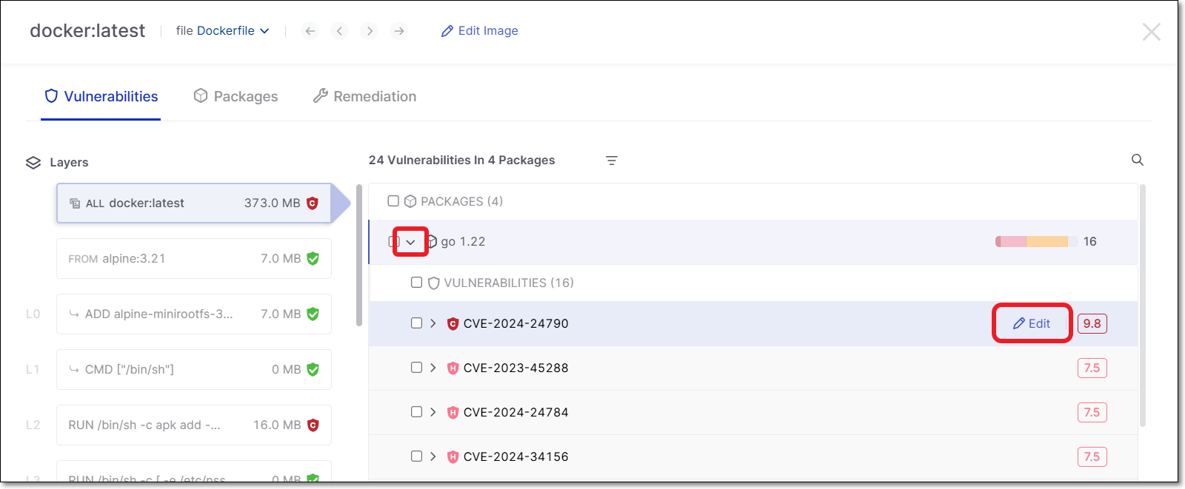Click the critical shield on ALL docker:latest layer
Image resolution: width=1185 pixels, height=489 pixels.
313,203
